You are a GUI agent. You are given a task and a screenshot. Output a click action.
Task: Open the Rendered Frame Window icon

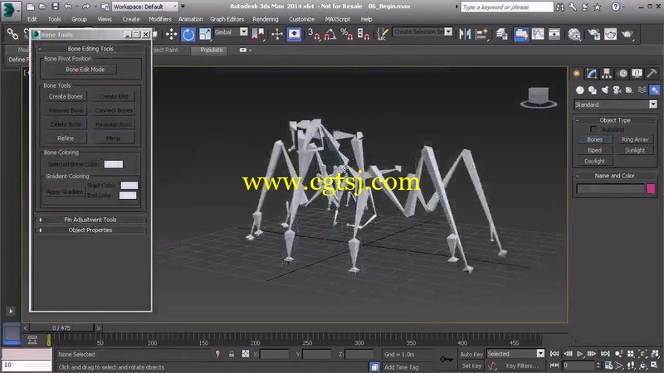click(x=610, y=34)
